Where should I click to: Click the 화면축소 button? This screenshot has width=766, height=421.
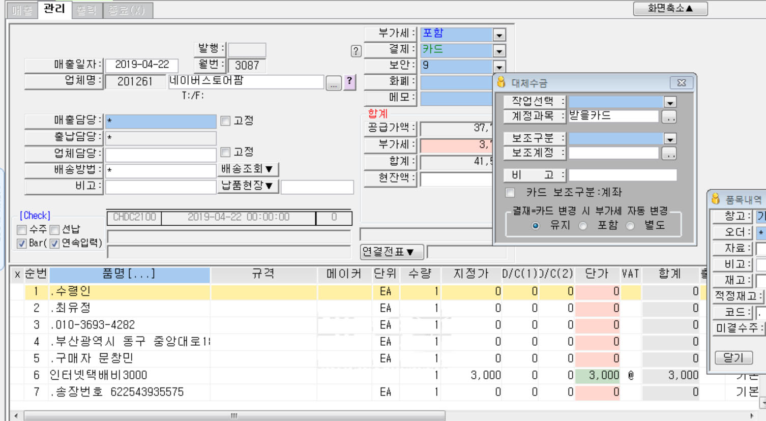click(x=670, y=9)
